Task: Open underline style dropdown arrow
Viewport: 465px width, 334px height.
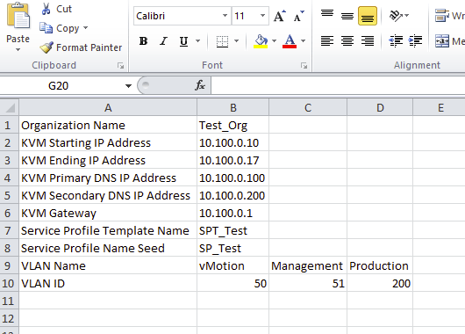Action: click(x=197, y=41)
